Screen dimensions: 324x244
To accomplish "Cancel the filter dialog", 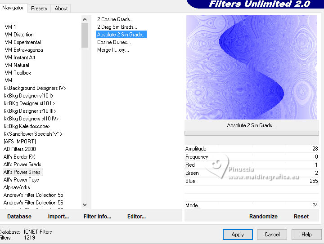I will pos(272,235).
